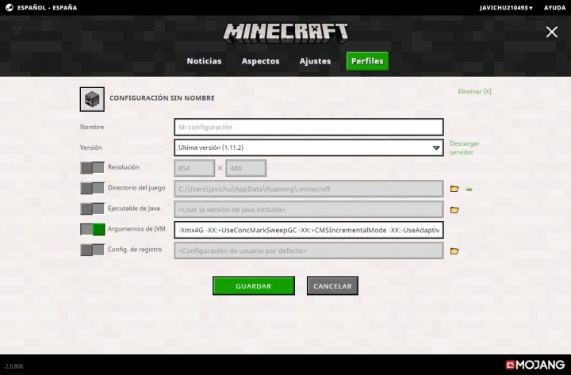
Task: Open Español - España language selector
Action: 47,8
